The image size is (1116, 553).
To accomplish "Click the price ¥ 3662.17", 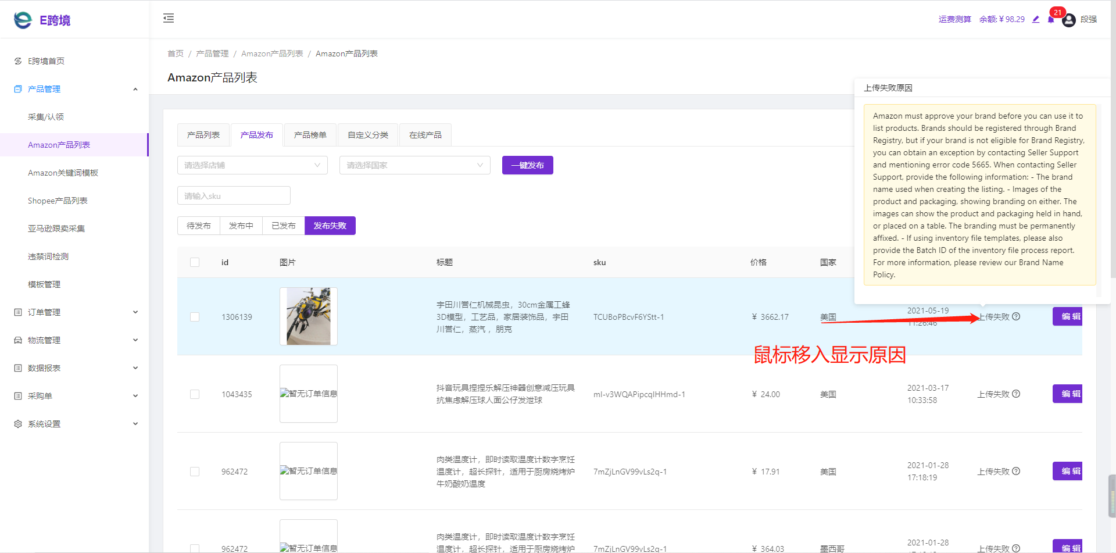I will coord(770,317).
